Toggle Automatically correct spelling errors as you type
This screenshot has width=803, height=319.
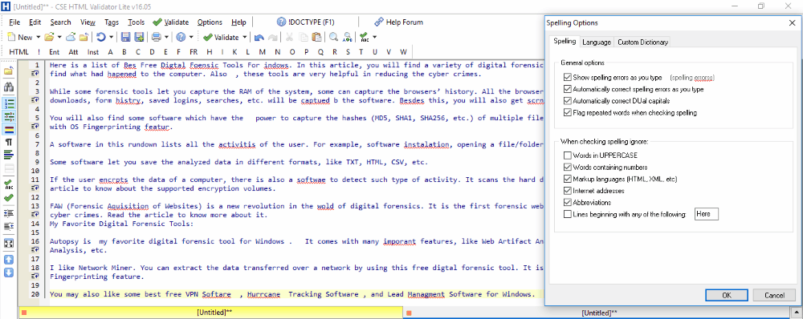coord(567,89)
